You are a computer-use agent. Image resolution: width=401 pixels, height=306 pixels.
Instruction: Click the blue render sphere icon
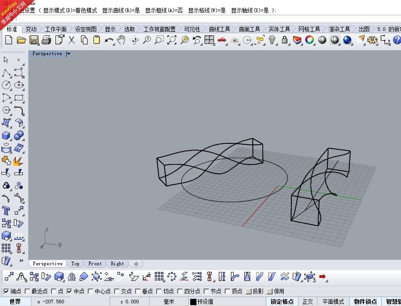[x=347, y=40]
